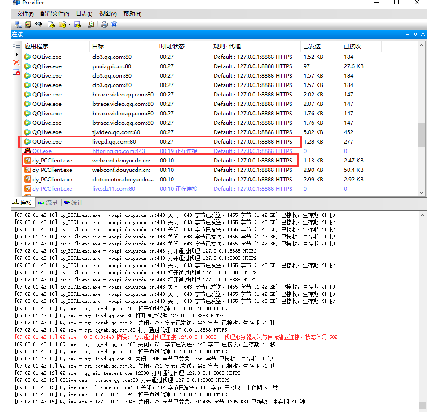
Task: Open the Proxification Rules toolbar icon
Action: pyautogui.click(x=28, y=25)
